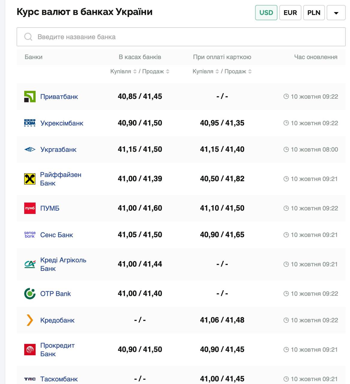Screen dimensions: 350x384
Task: Open the more currencies dropdown arrow
Action: (336, 13)
